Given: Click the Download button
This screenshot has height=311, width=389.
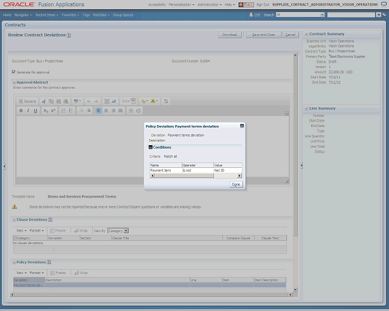Looking at the screenshot, I should pyautogui.click(x=230, y=35).
